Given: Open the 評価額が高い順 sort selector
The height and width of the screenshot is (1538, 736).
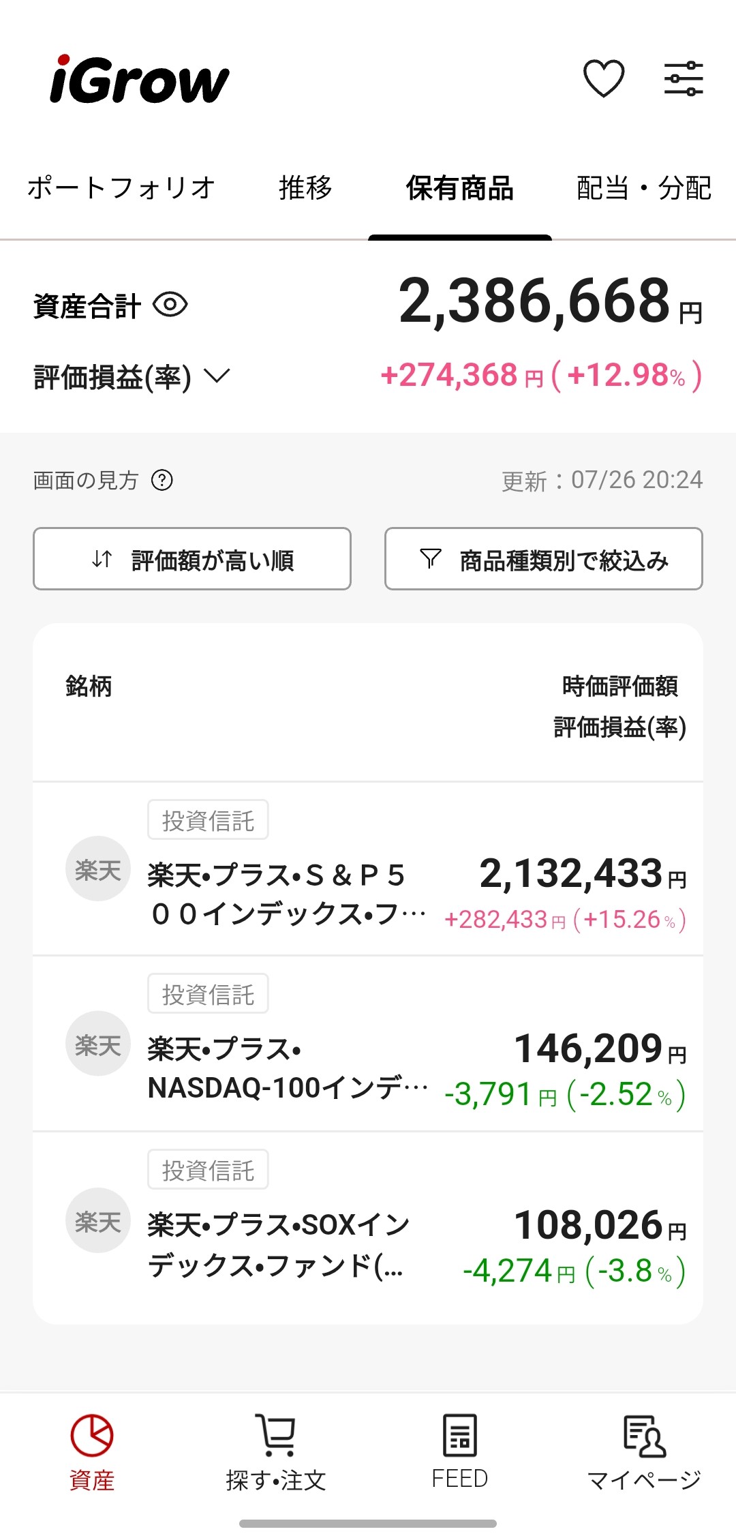Looking at the screenshot, I should (x=192, y=559).
